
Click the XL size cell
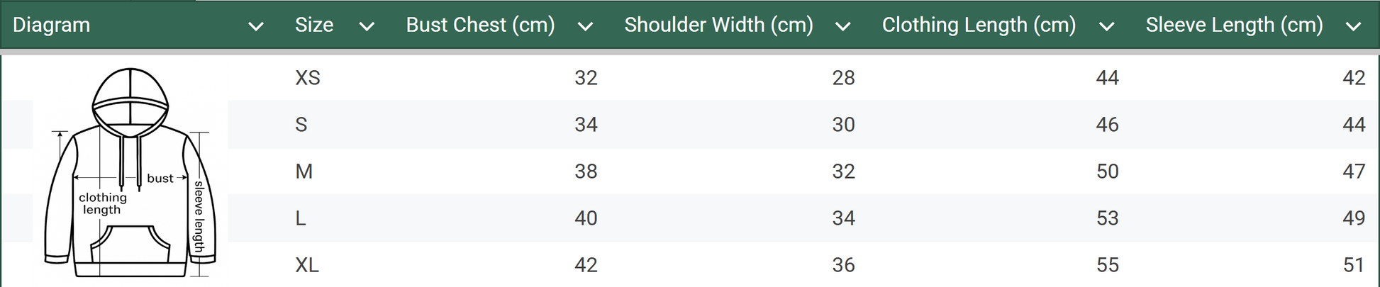click(307, 264)
